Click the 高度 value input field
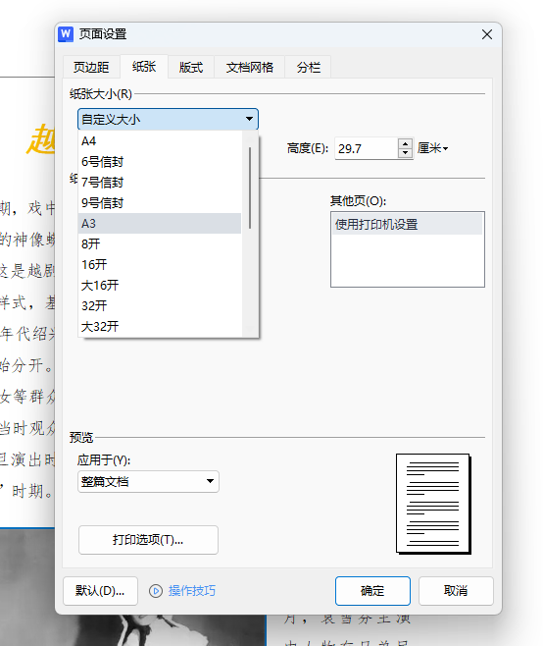The image size is (543, 646). point(367,148)
